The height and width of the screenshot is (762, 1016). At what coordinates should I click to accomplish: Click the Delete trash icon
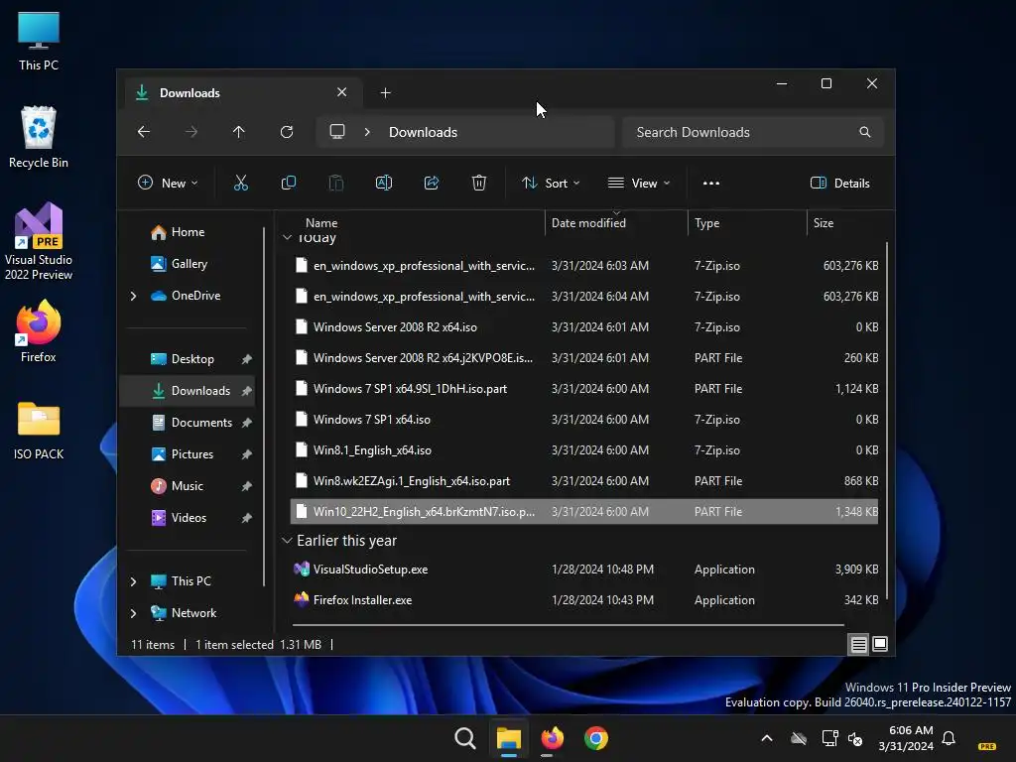479,184
